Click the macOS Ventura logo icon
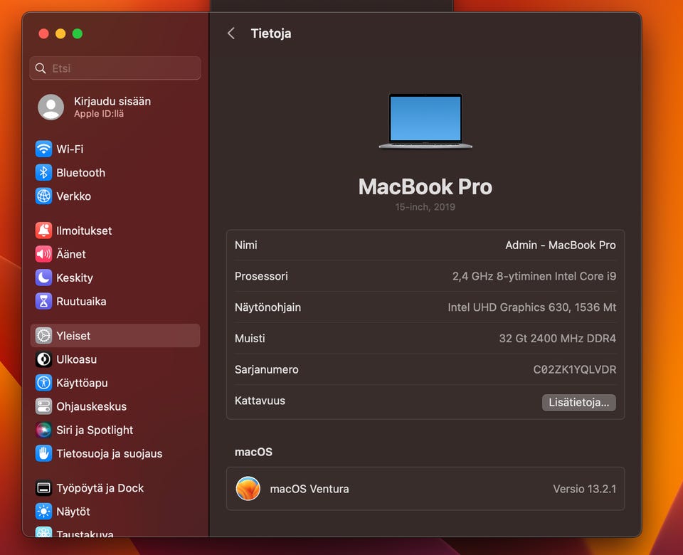The width and height of the screenshot is (683, 555). [x=248, y=488]
